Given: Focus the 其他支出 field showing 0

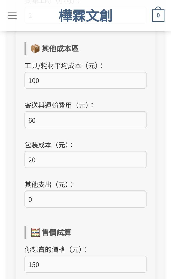Looking at the screenshot, I should [85, 199].
